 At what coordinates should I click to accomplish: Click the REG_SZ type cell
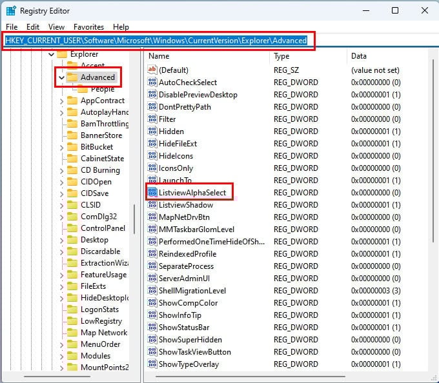(x=286, y=70)
